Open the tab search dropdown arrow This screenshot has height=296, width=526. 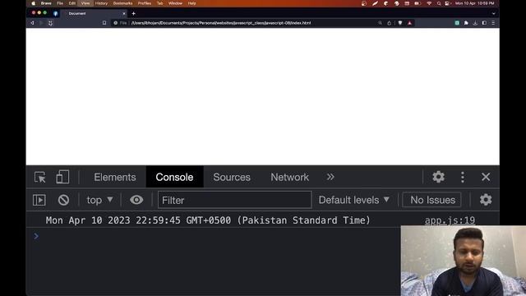[x=493, y=14]
